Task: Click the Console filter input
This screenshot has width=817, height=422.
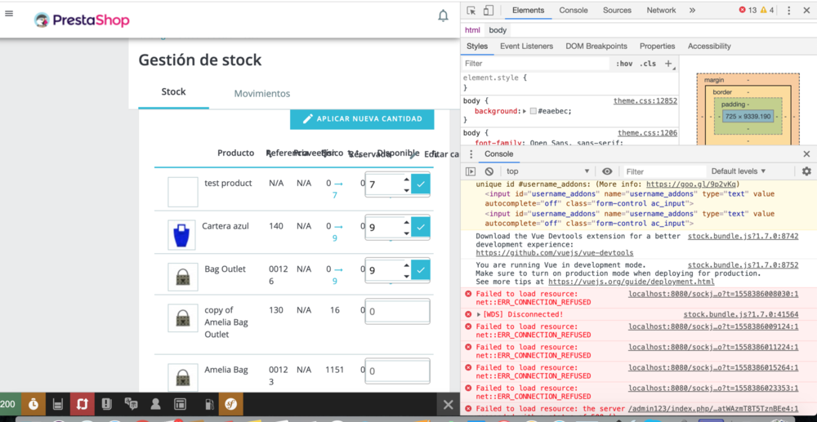Action: click(x=663, y=171)
